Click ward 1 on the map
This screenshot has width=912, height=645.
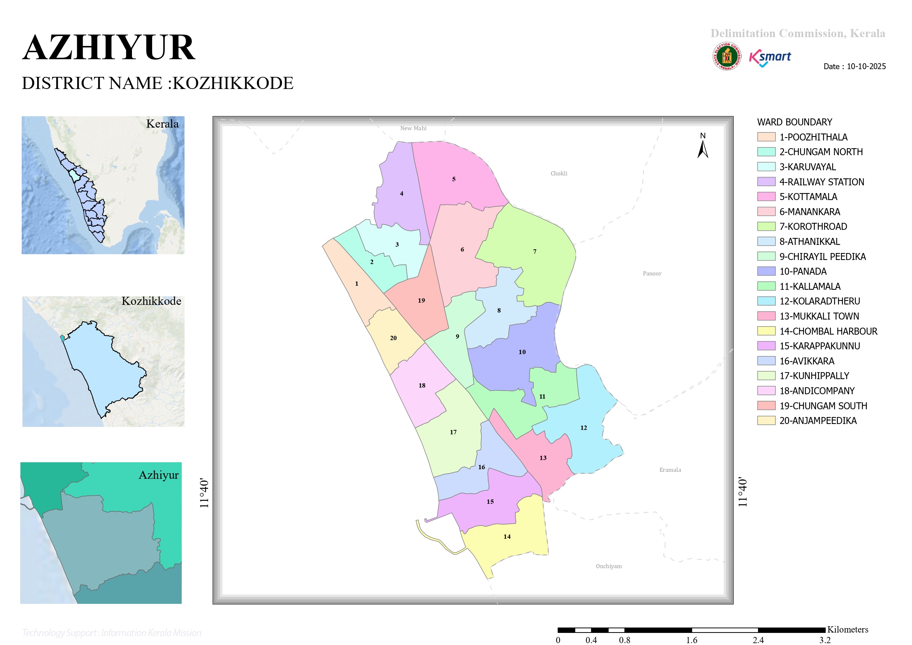(x=357, y=284)
